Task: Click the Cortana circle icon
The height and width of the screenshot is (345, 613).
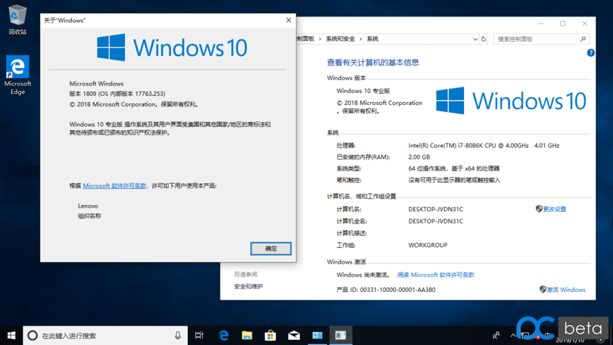Action: pyautogui.click(x=32, y=335)
